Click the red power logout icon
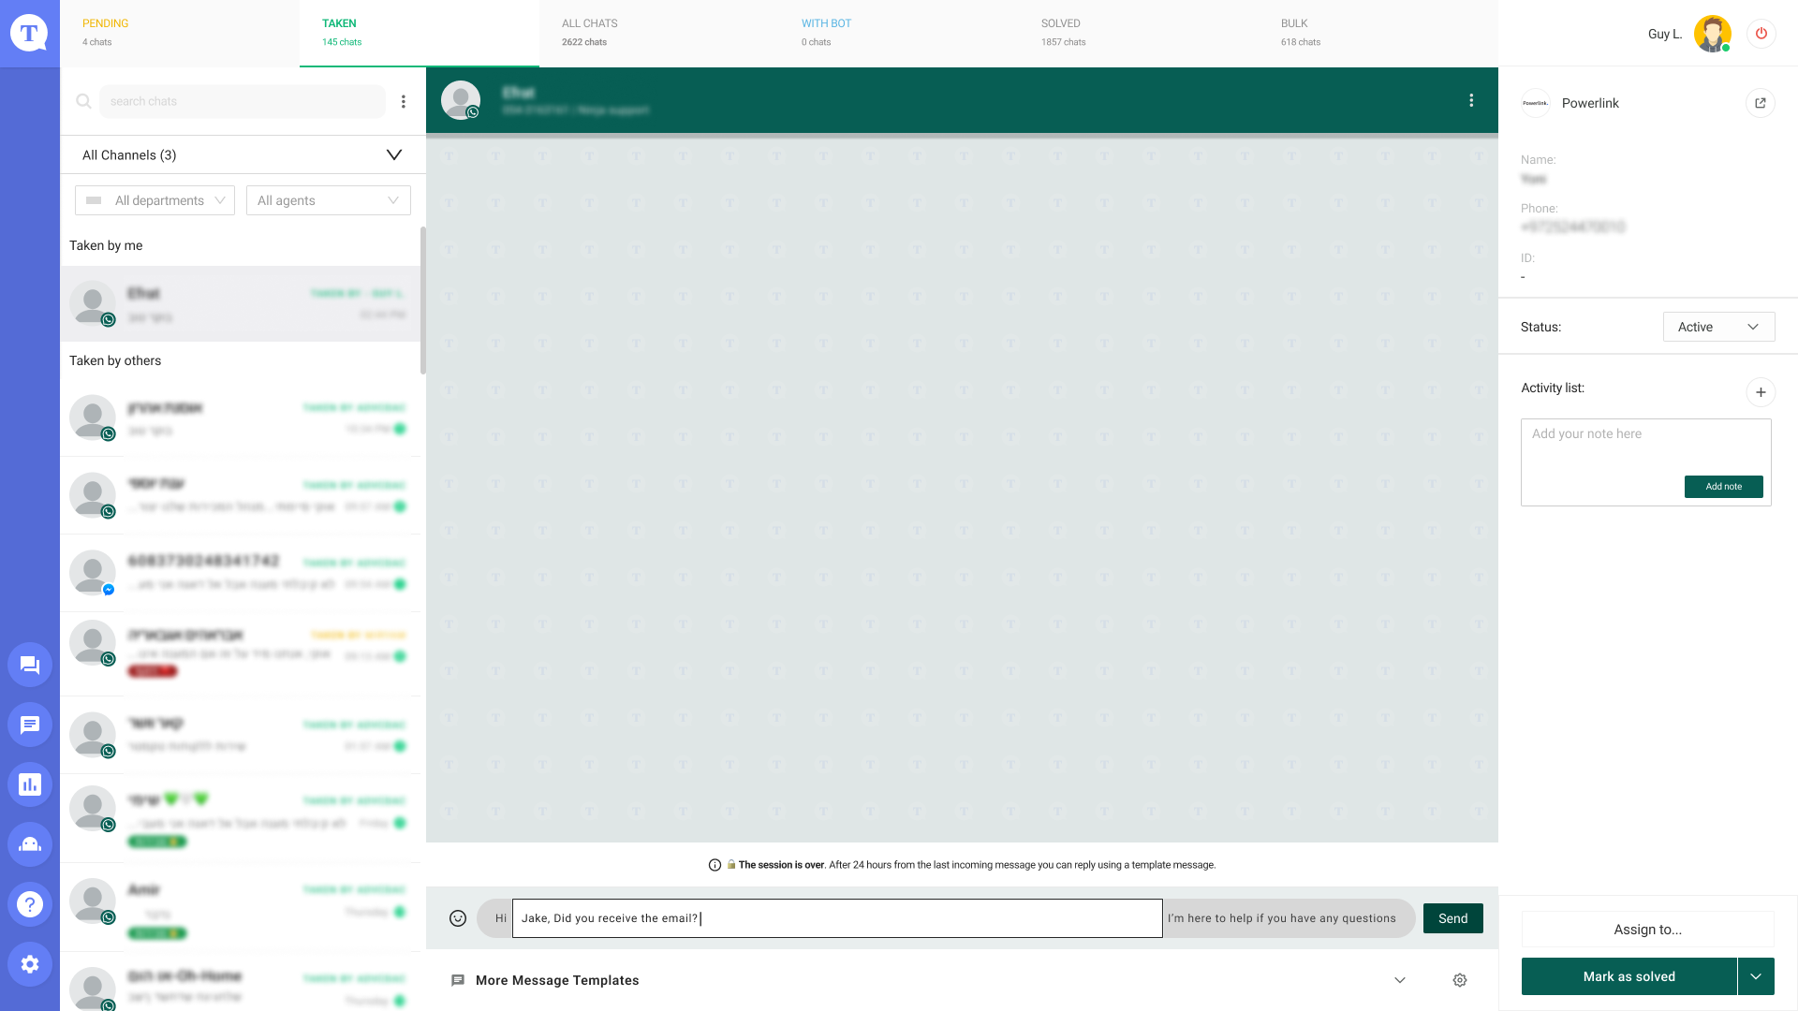1798x1011 pixels. (x=1761, y=34)
